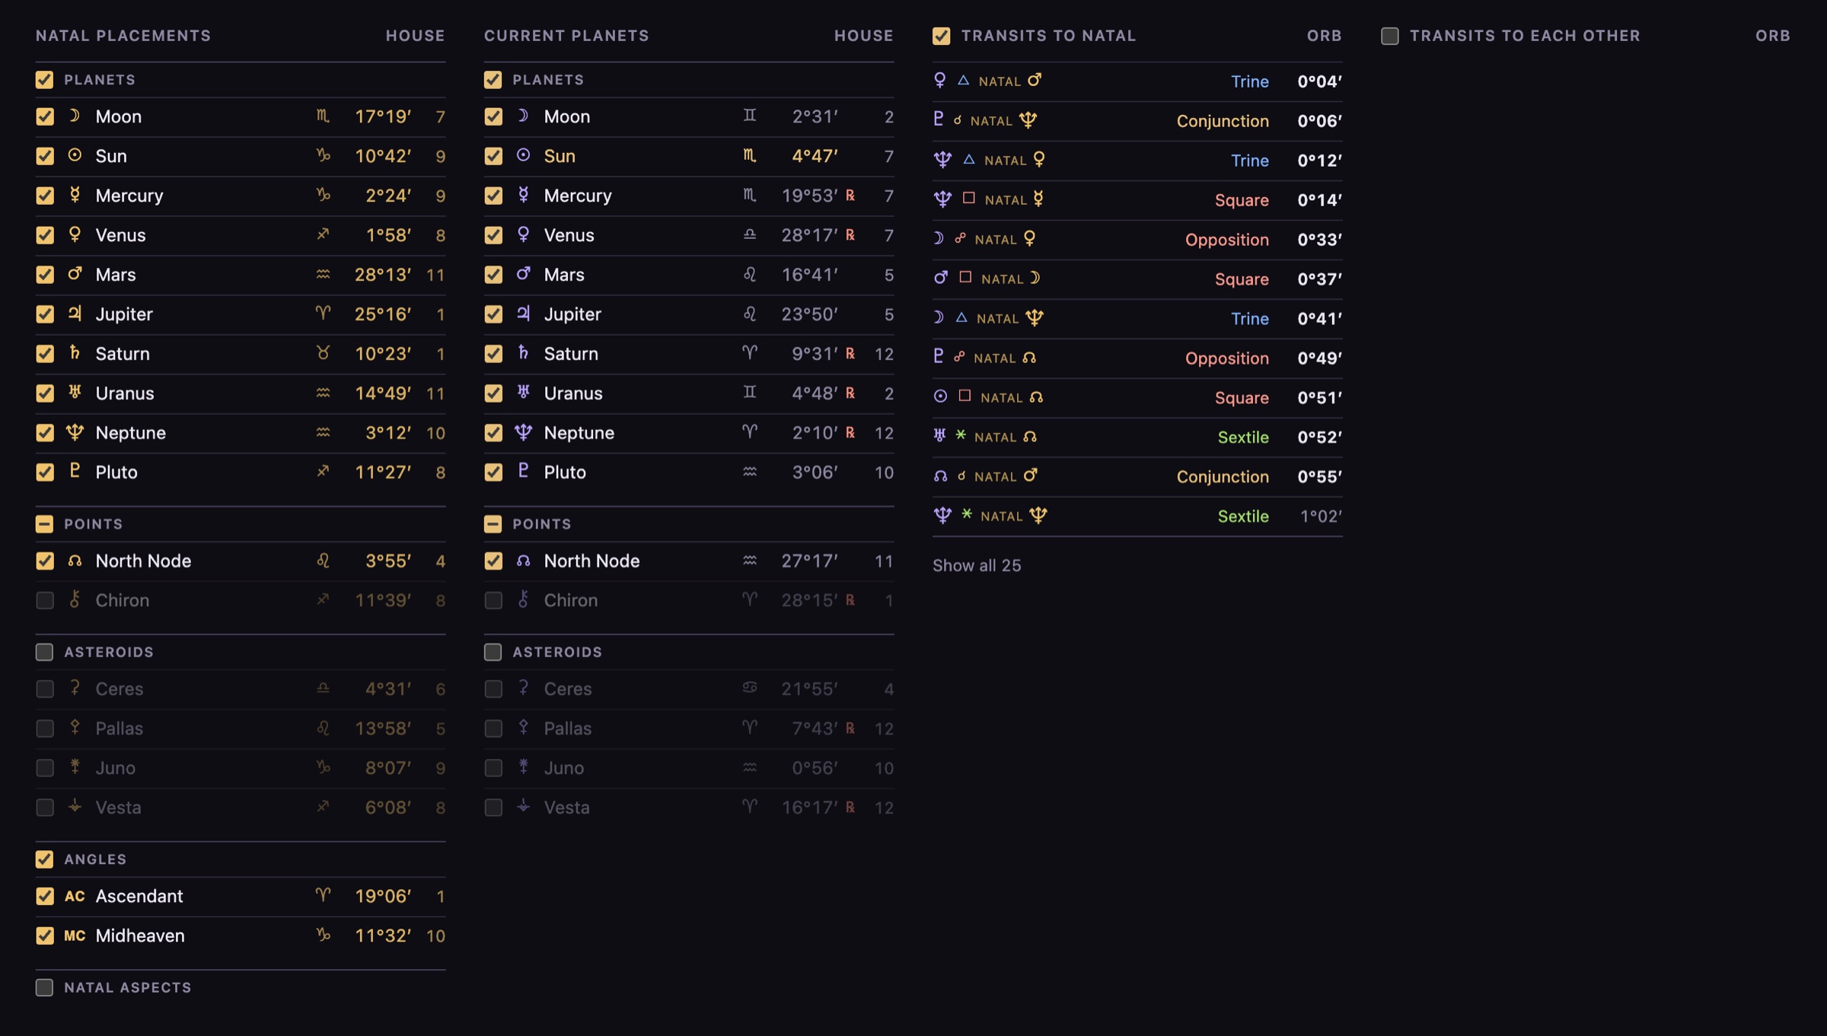Image resolution: width=1827 pixels, height=1036 pixels.
Task: Uncheck the Ascendant angle checkbox
Action: (45, 896)
